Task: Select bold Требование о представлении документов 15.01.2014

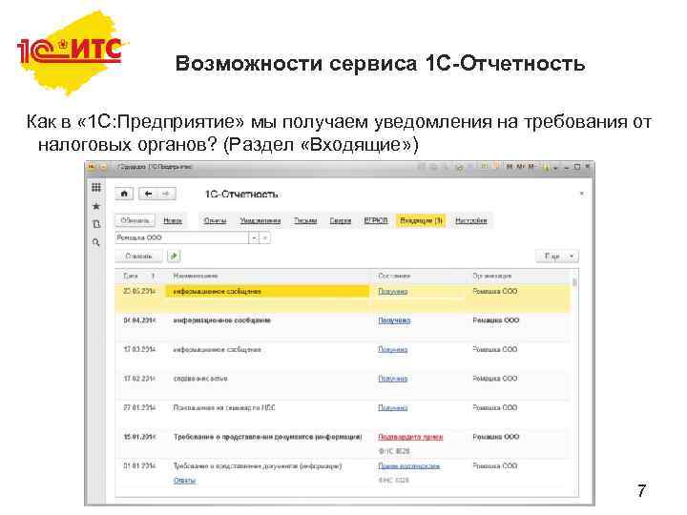Action: 268,437
